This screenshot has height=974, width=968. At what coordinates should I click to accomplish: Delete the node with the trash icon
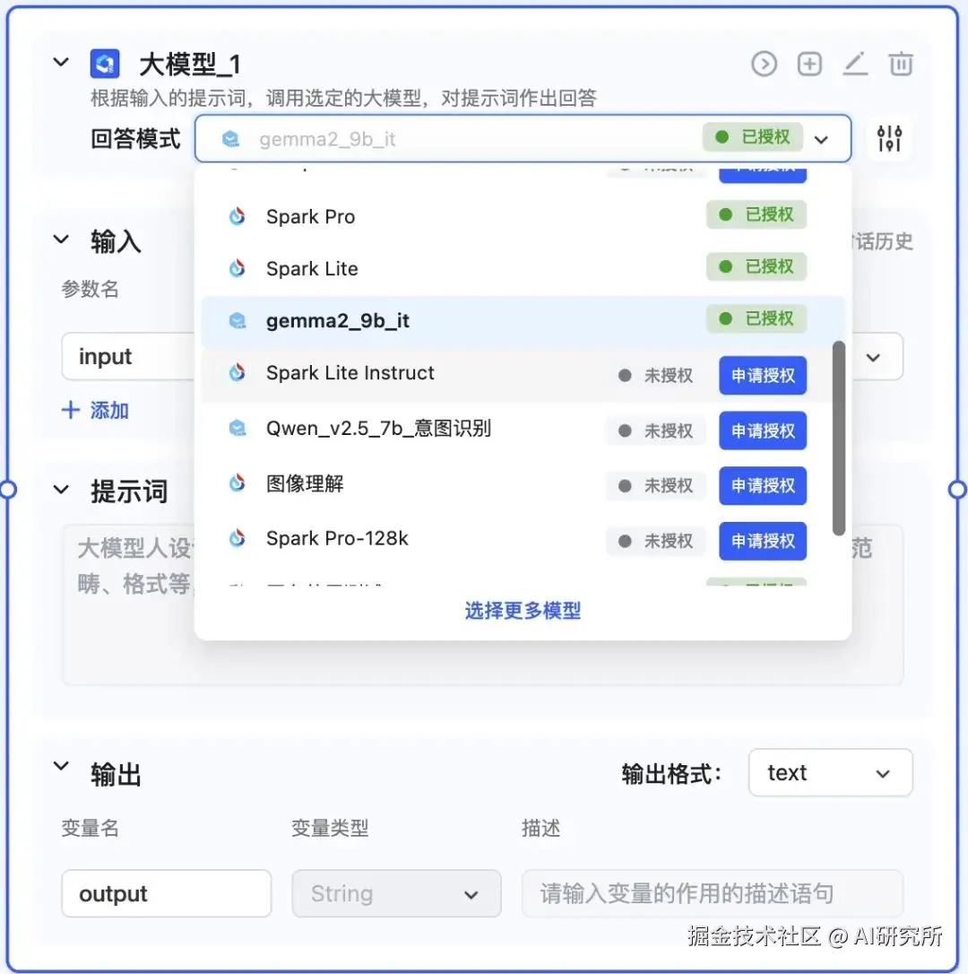coord(901,63)
